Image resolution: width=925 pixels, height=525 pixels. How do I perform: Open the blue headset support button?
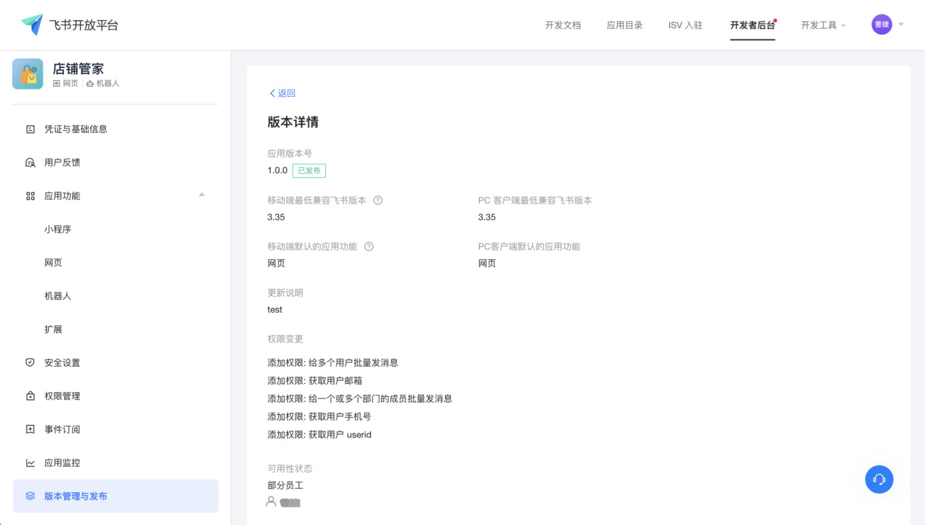point(879,479)
